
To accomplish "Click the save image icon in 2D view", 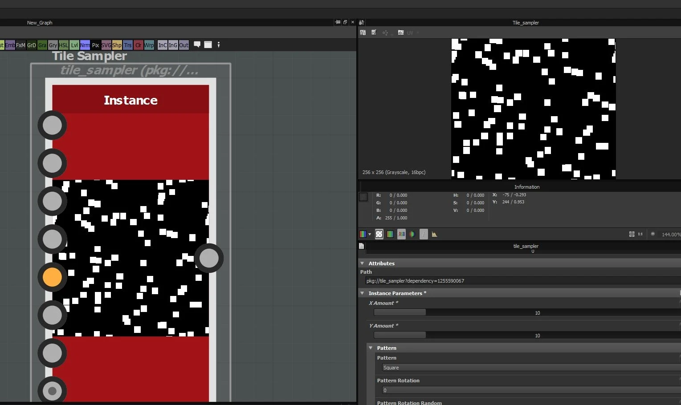I will coord(374,32).
